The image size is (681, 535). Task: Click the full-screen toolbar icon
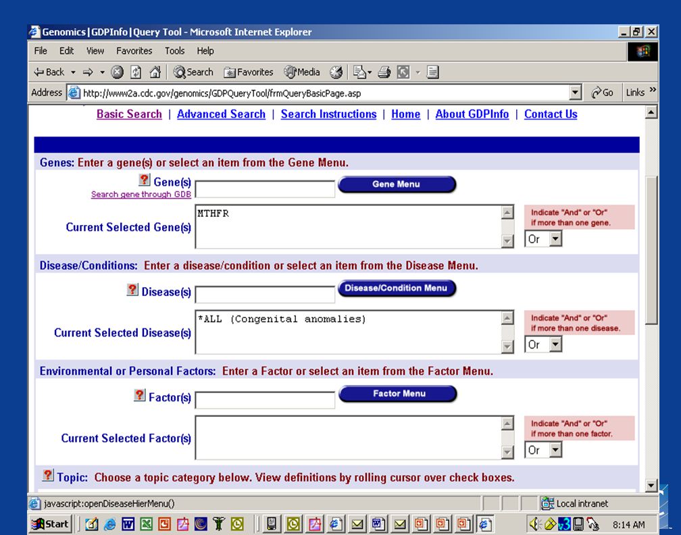(x=403, y=72)
